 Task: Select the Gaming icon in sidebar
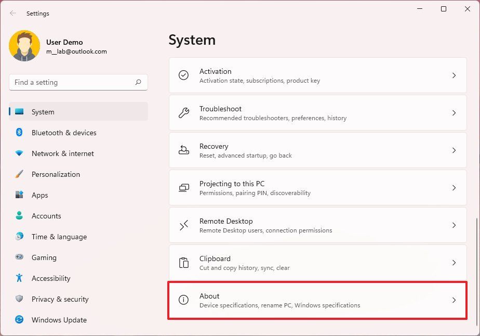[19, 257]
